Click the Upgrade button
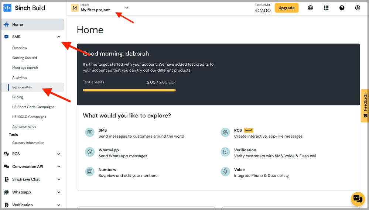Viewport: 369px width, 210px height. [x=286, y=8]
